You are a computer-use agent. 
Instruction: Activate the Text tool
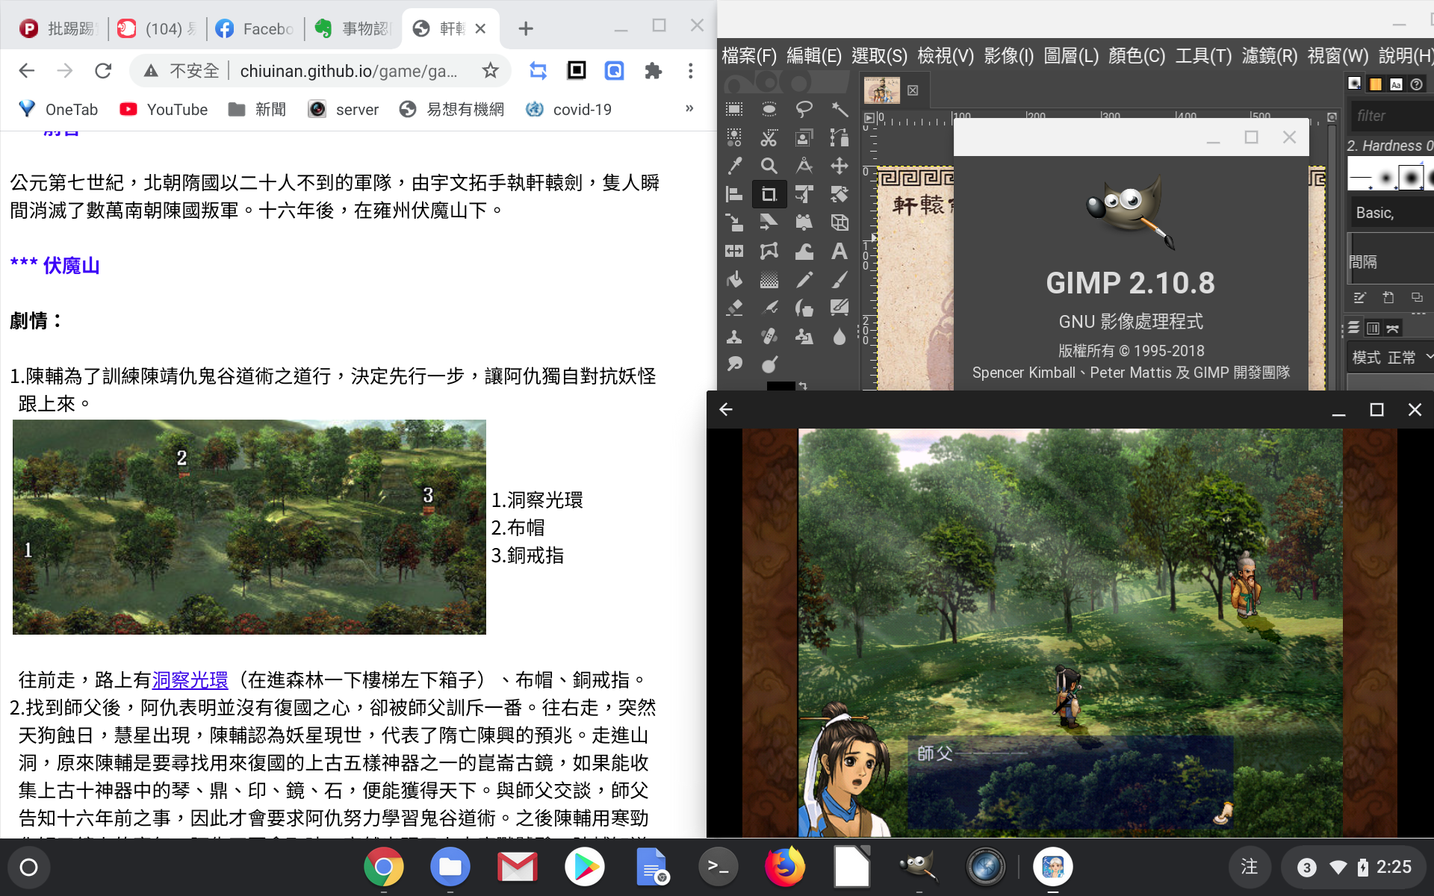[839, 252]
